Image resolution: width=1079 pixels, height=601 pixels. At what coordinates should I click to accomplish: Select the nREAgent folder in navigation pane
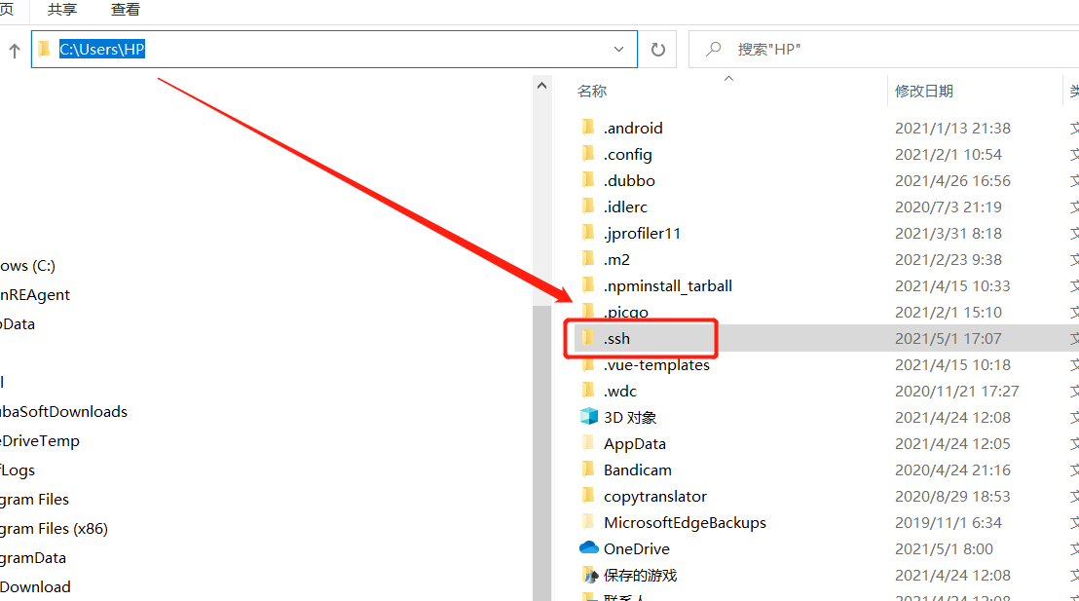coord(35,294)
